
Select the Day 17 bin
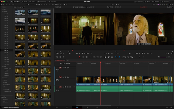pos(7,50)
